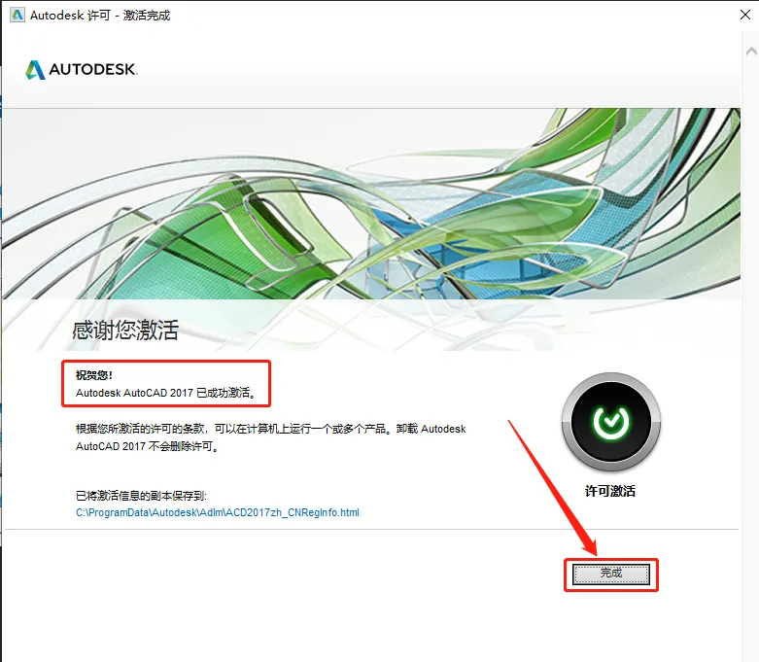Click the green 许可激活 checkmark icon
759x662 pixels.
pyautogui.click(x=611, y=422)
